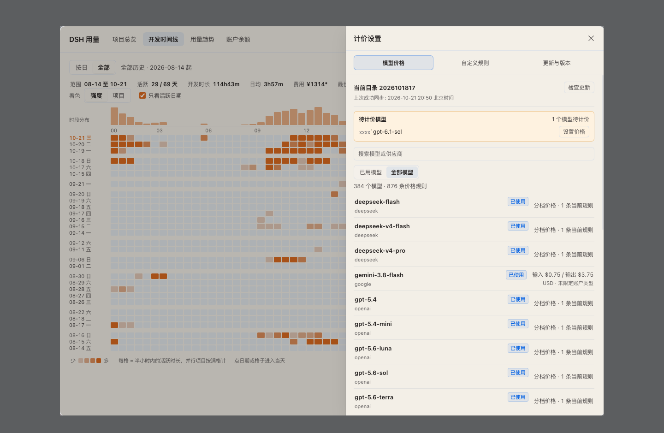
Task: Filter list to 已用模型
Action: pos(371,172)
